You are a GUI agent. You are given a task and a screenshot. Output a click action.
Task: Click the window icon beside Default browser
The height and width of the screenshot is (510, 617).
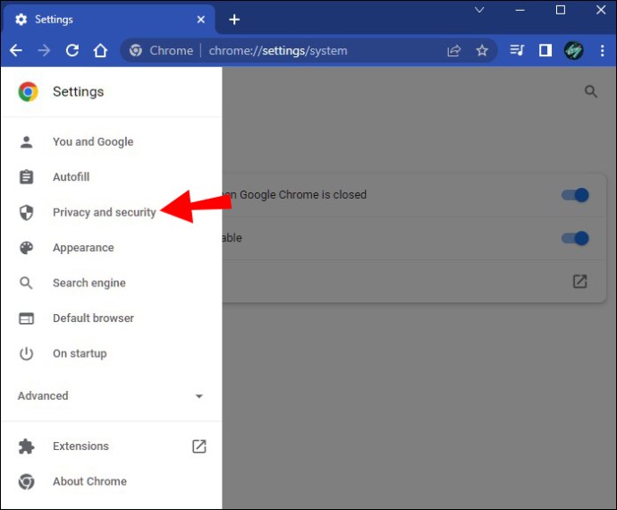tap(26, 319)
